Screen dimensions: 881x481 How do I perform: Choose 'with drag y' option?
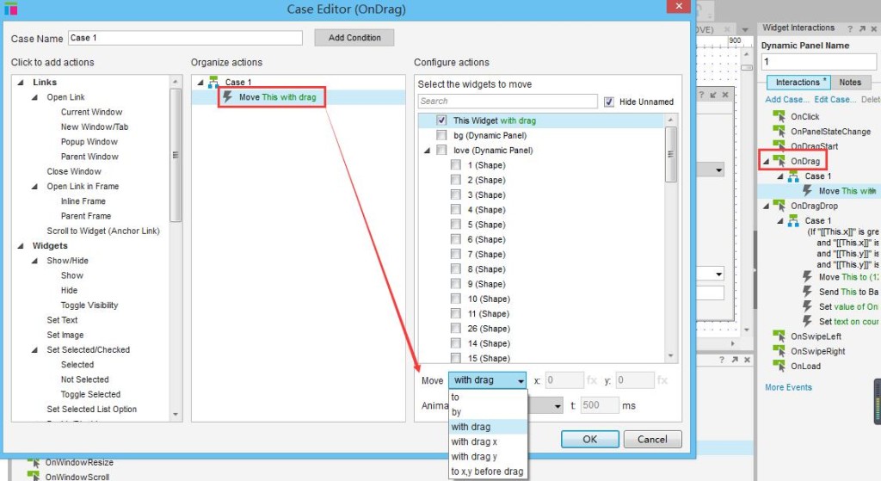(x=488, y=456)
